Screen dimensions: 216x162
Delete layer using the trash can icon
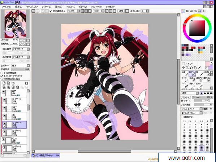coord(17,87)
